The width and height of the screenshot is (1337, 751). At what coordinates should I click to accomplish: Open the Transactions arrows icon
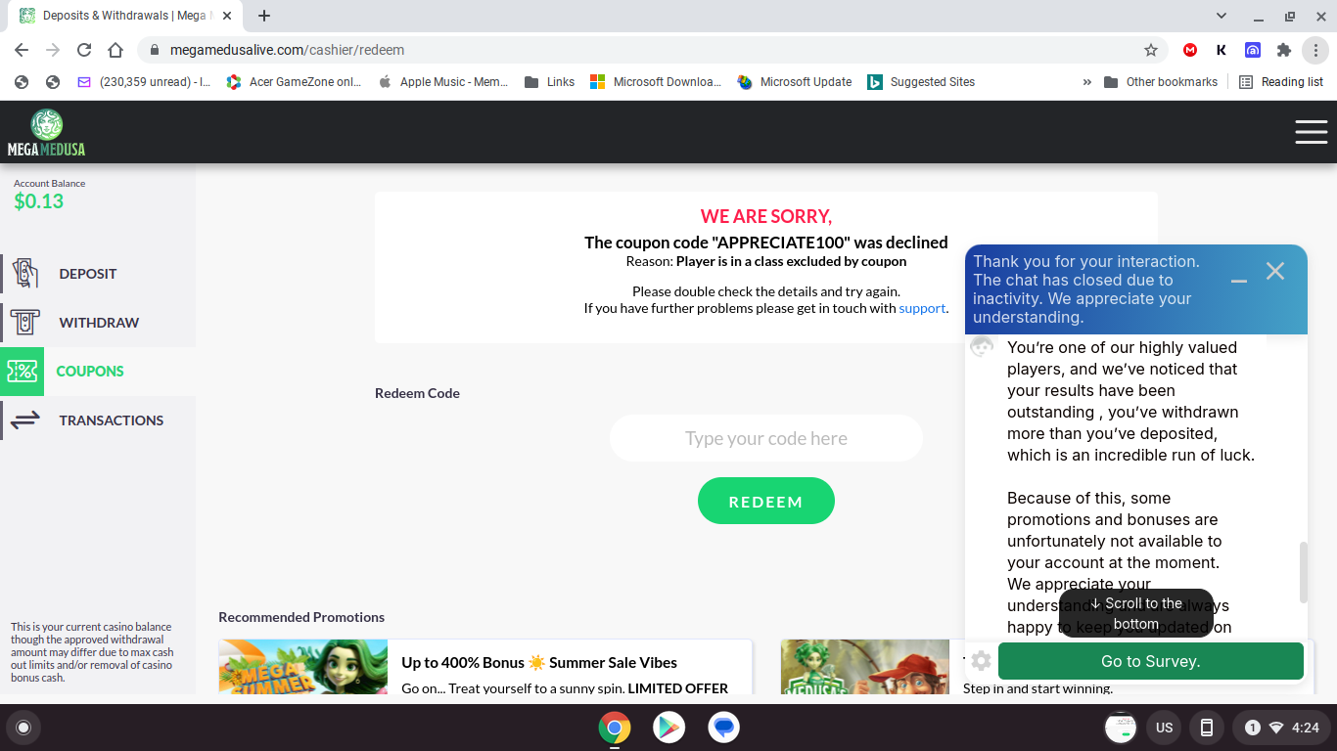click(x=24, y=420)
